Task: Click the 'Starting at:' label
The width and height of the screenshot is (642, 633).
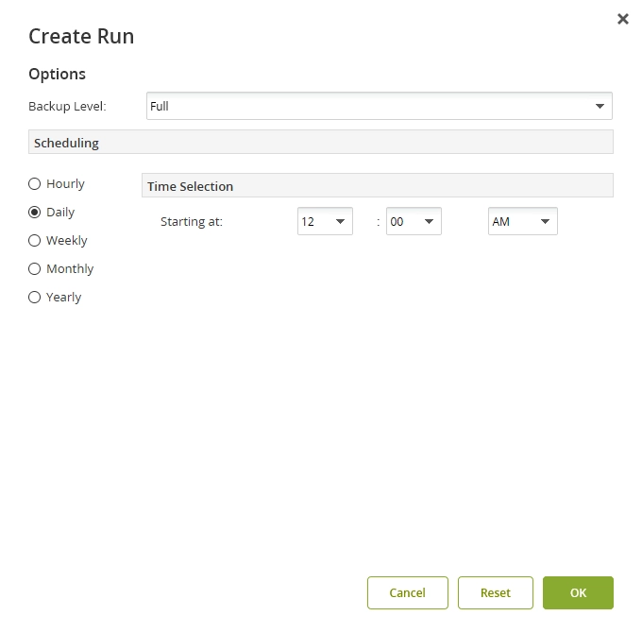Action: point(192,222)
